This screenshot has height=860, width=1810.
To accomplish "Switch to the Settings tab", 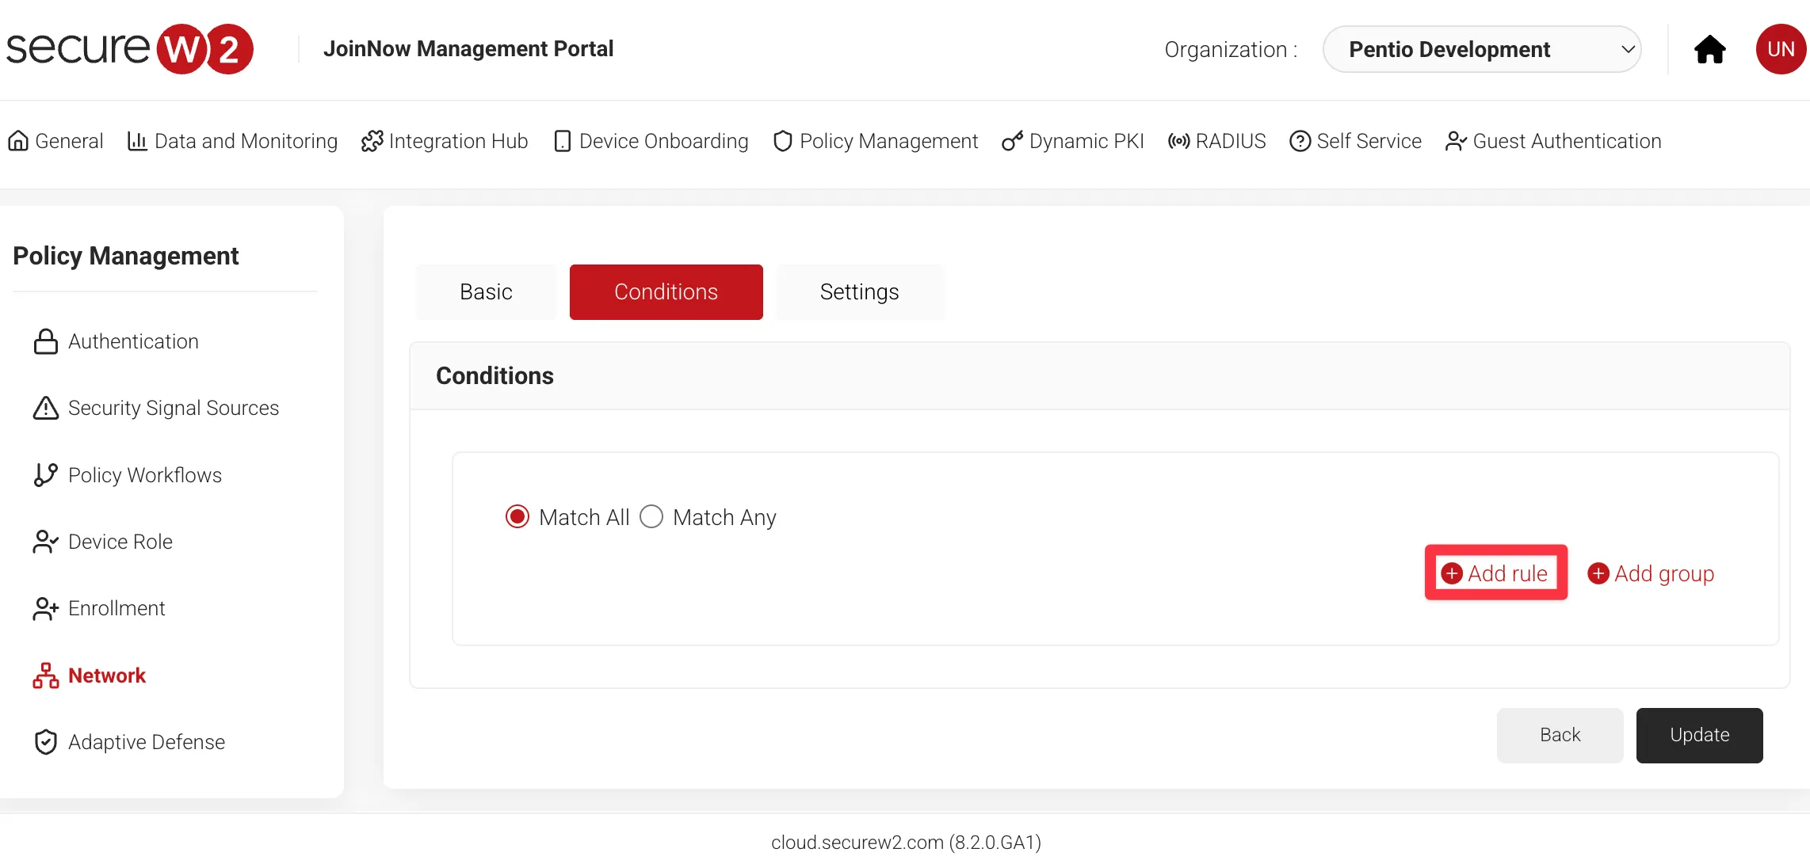I will [859, 292].
